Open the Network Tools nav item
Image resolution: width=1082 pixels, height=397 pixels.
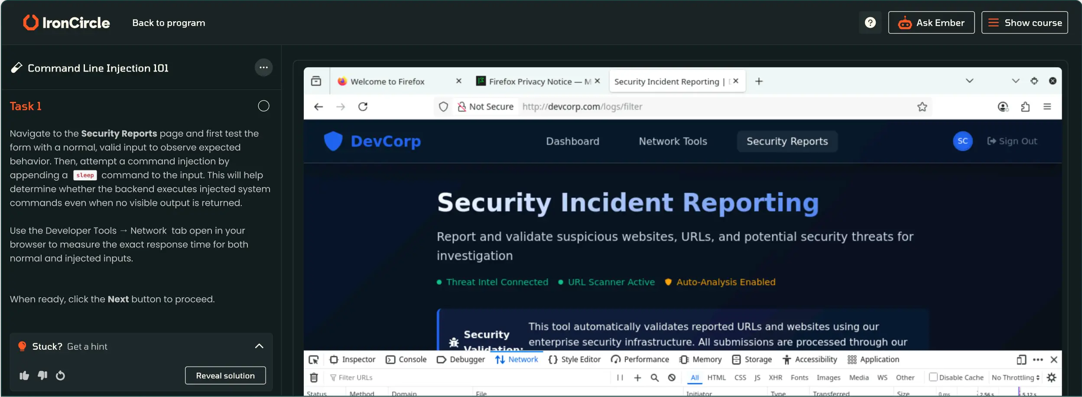click(x=673, y=141)
